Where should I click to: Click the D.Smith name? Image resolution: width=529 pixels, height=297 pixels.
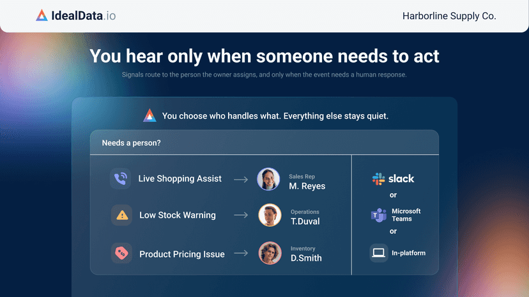pos(306,258)
